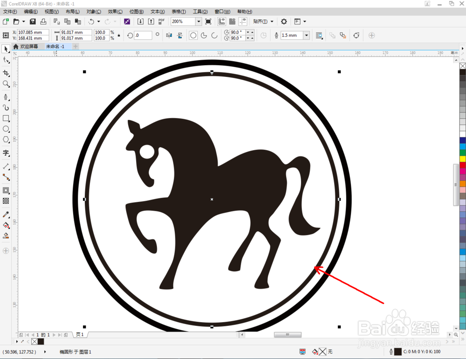
Task: Add a page before using left page icon
Action: coord(21,335)
